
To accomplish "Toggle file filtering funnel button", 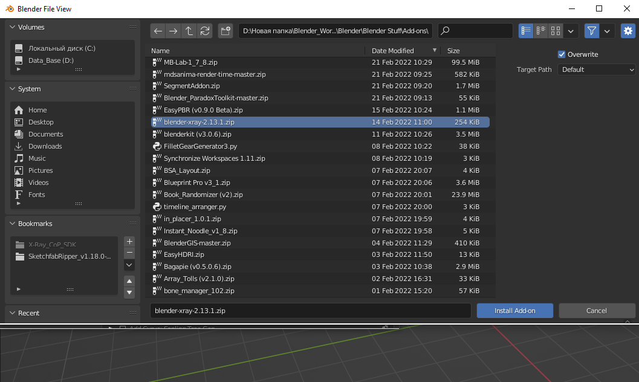I will coord(592,31).
